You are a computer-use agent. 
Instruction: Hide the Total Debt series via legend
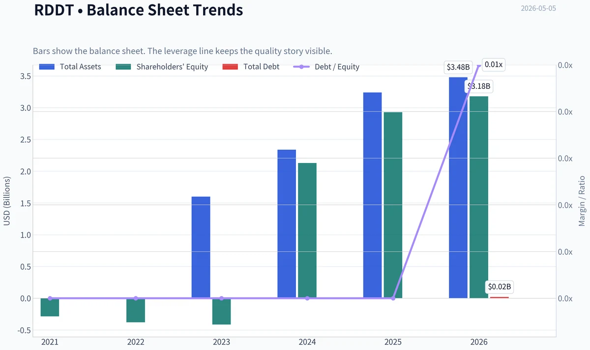click(x=251, y=67)
